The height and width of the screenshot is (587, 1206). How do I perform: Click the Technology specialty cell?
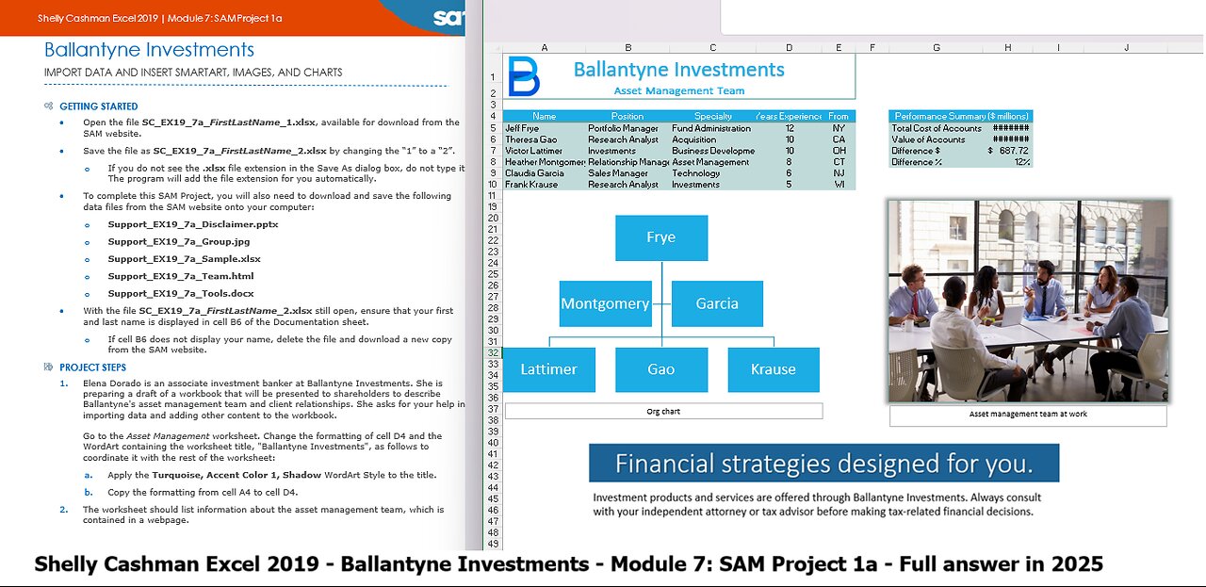coord(712,173)
